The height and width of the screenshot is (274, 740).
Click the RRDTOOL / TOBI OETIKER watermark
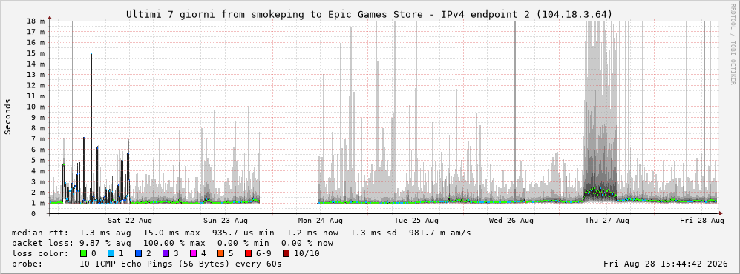coord(733,44)
